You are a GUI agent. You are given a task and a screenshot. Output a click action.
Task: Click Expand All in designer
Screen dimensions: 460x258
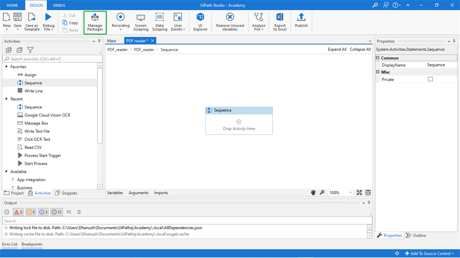337,49
